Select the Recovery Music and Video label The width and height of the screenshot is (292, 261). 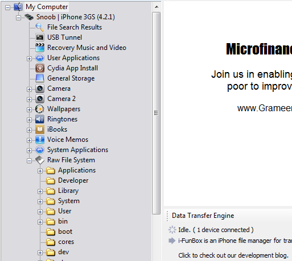coord(87,48)
